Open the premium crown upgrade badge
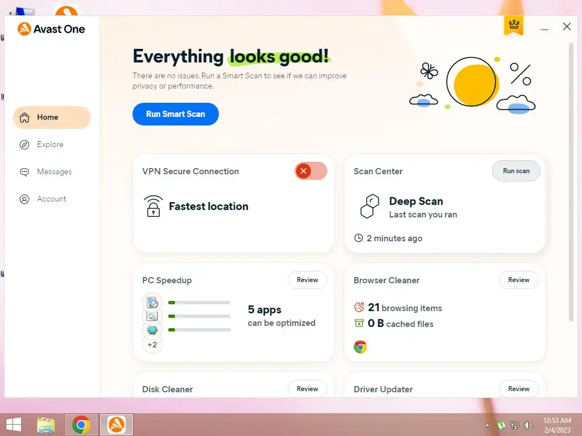 coord(514,25)
